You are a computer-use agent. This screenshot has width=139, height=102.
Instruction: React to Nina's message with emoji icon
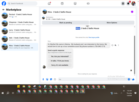click(112, 45)
